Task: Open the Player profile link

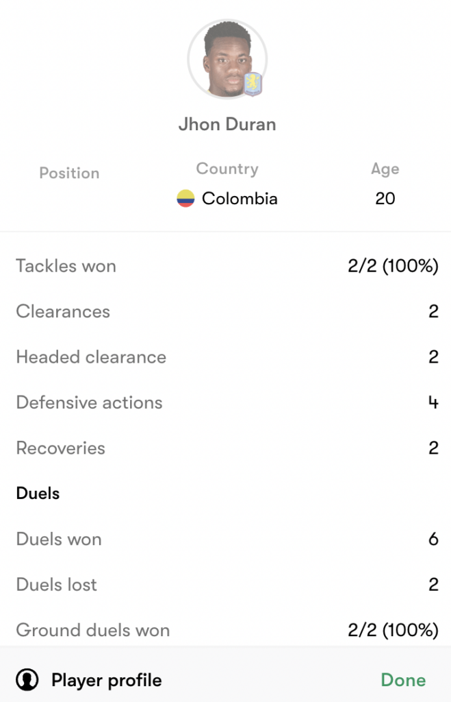Action: point(106,680)
